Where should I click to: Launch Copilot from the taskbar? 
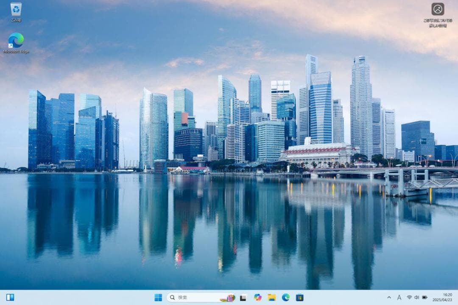click(257, 298)
